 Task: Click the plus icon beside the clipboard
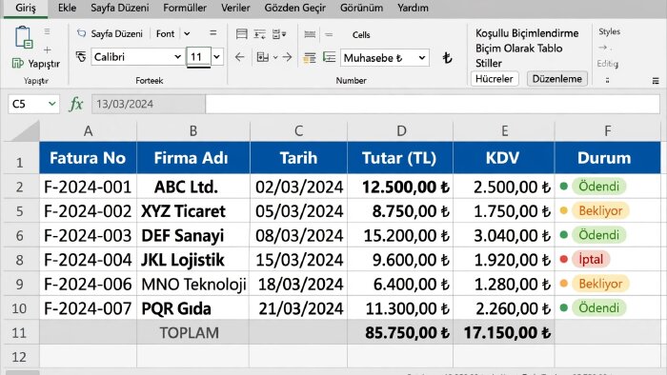pyautogui.click(x=48, y=50)
